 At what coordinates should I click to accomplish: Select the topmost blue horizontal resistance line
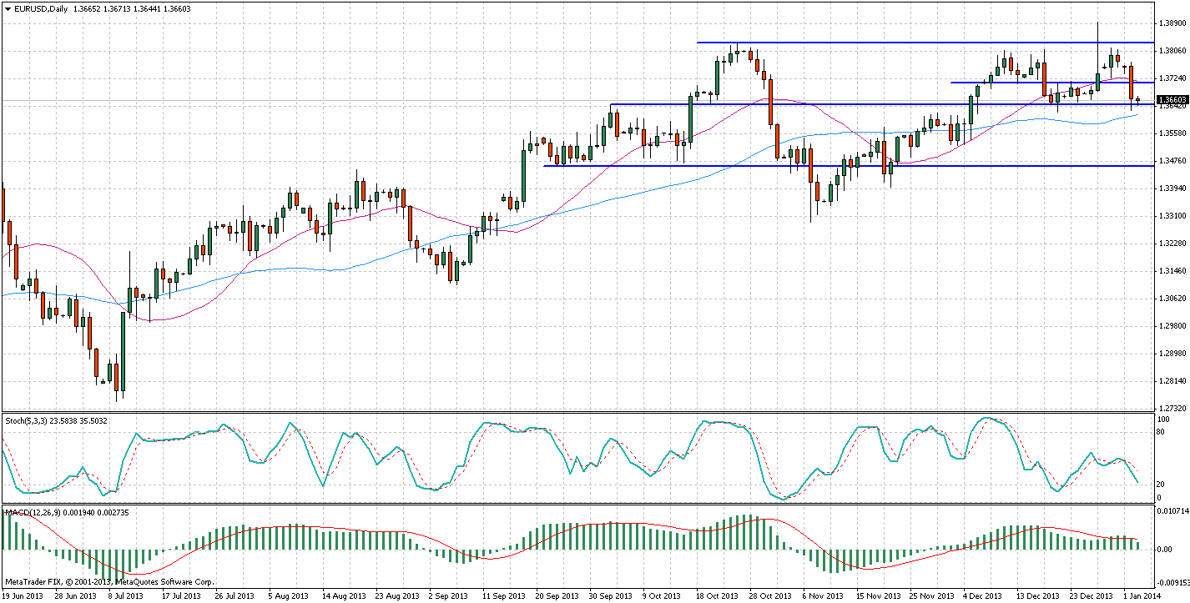click(835, 43)
